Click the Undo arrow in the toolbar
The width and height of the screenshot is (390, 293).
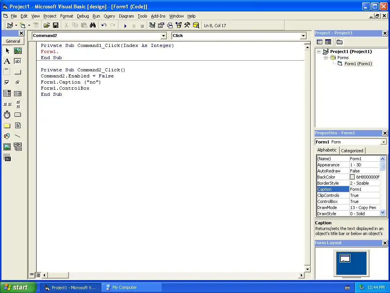tap(104, 25)
